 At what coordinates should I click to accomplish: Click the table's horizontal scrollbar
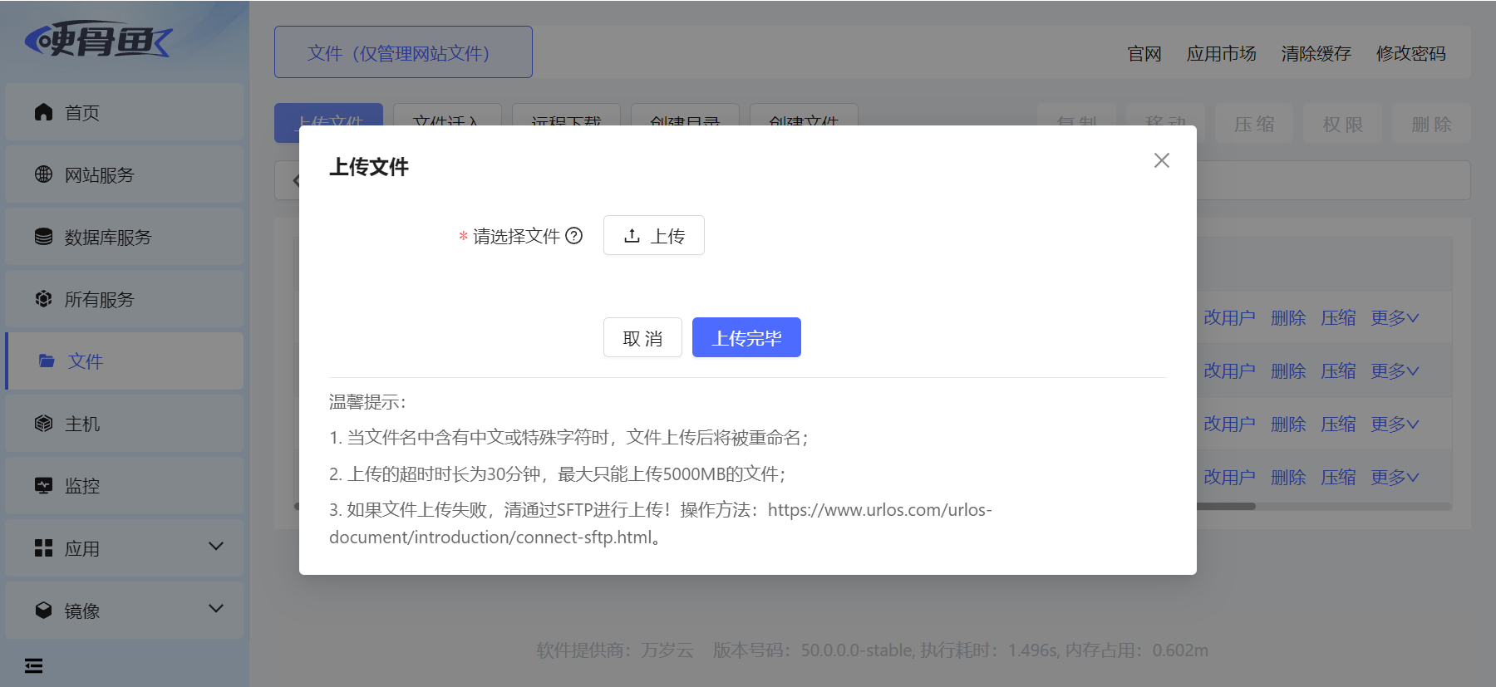click(x=1226, y=506)
